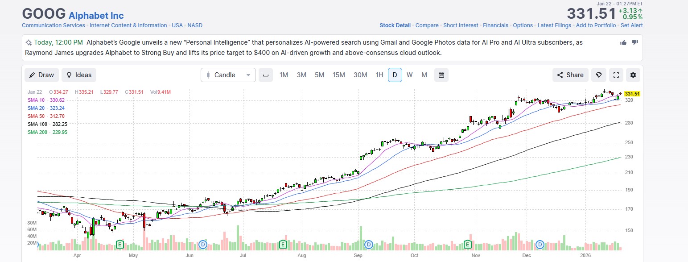This screenshot has width=688, height=262.
Task: Go to the Options tab
Action: pyautogui.click(x=523, y=25)
